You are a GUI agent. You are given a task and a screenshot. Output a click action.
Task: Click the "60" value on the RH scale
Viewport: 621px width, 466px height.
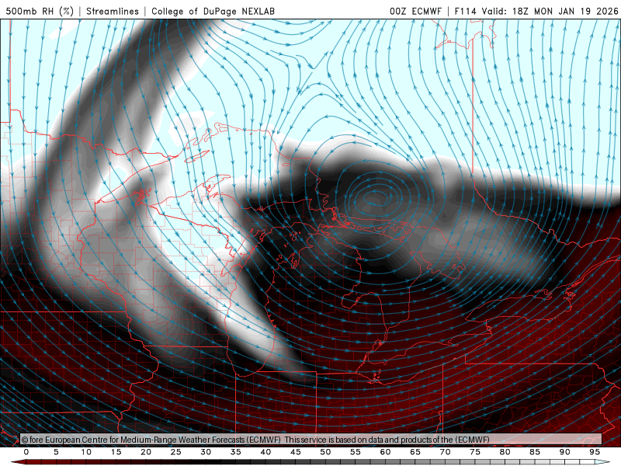pos(385,452)
